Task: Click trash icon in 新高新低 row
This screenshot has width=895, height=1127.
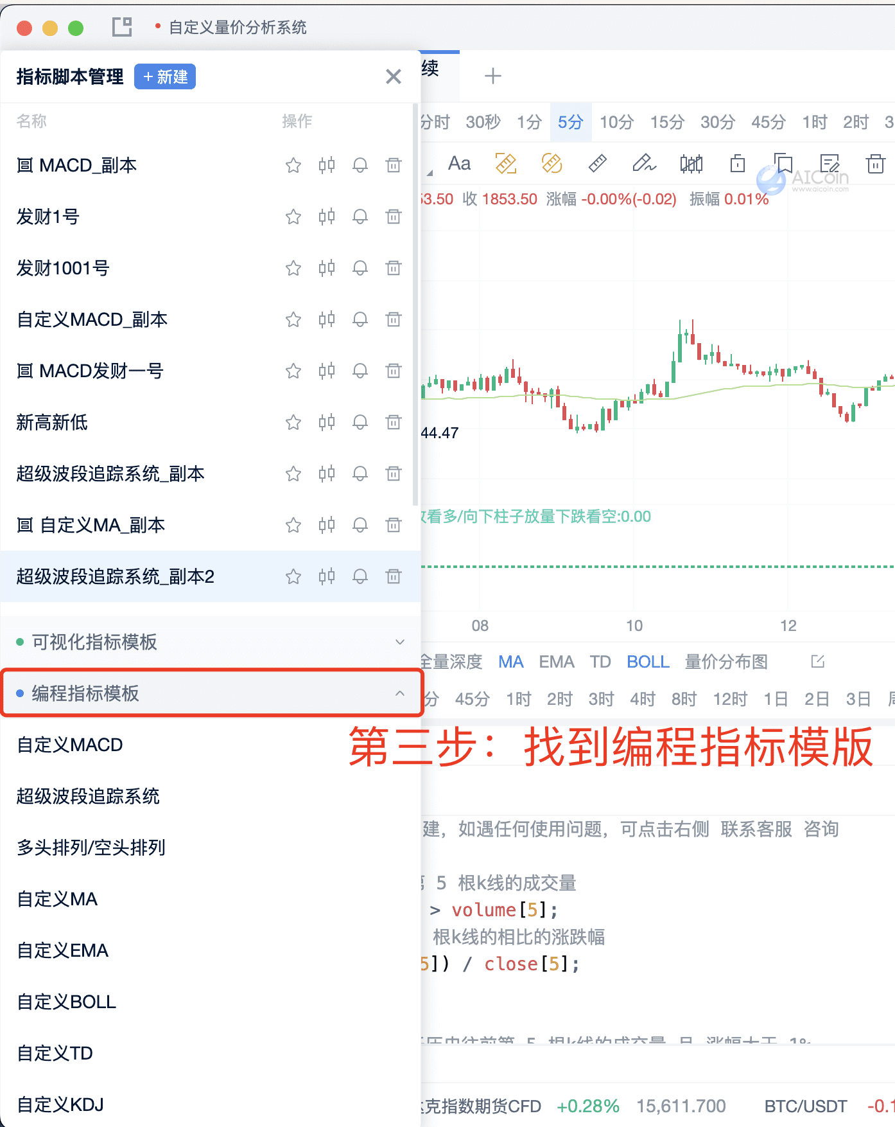Action: [x=394, y=422]
